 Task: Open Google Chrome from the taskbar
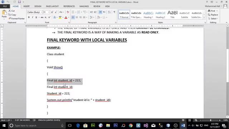click(131, 125)
